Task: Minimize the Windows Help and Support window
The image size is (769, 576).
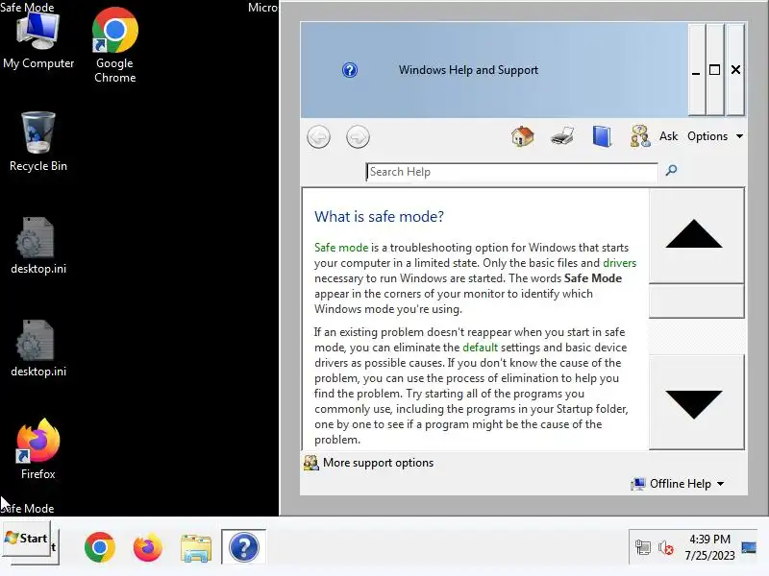Action: (x=696, y=70)
